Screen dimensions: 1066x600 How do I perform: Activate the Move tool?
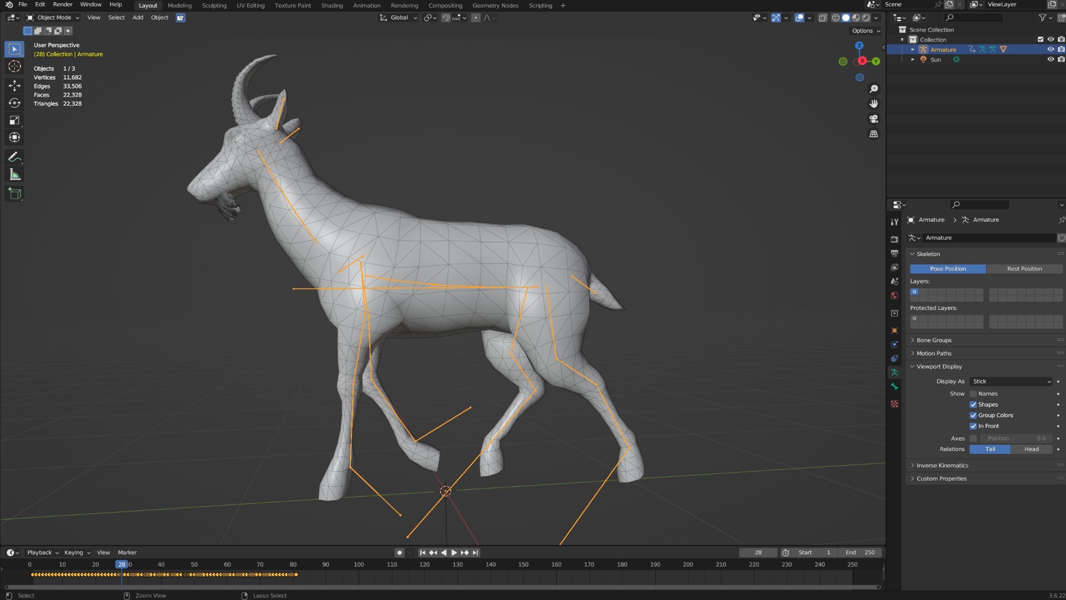click(x=14, y=85)
